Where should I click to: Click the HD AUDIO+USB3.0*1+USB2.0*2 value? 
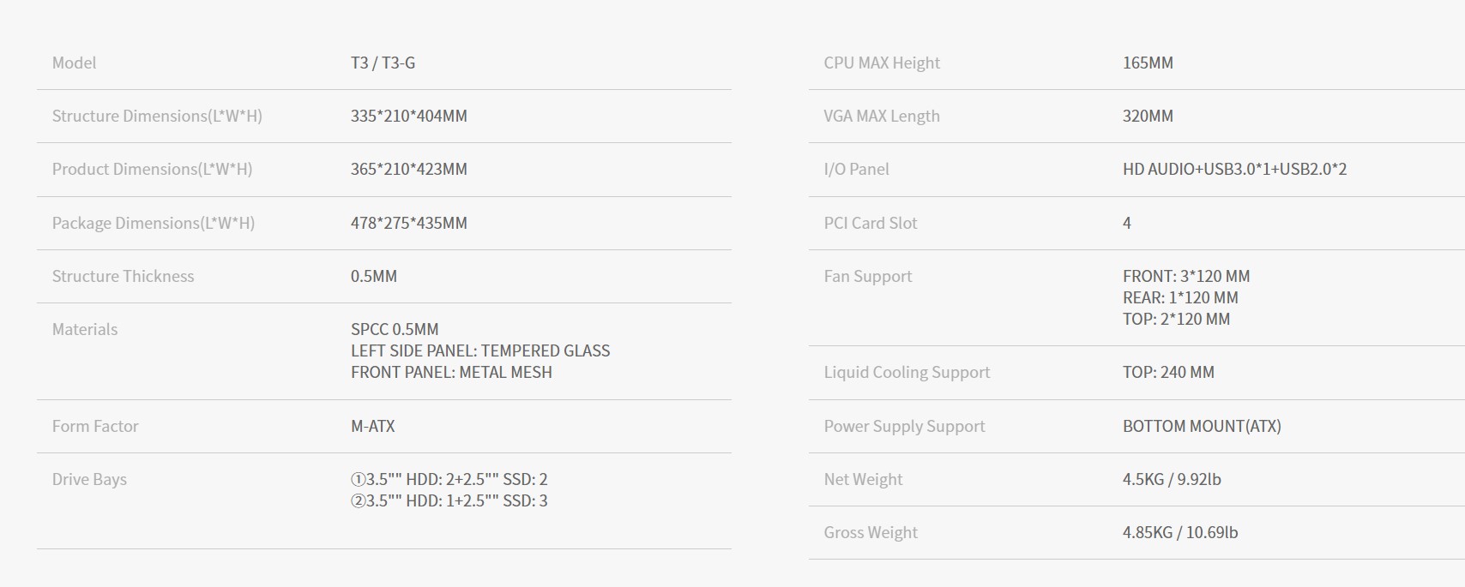(x=1234, y=169)
